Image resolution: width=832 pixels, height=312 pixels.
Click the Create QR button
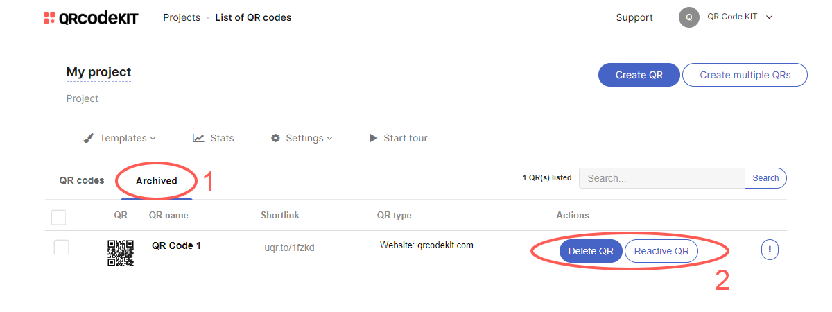[x=639, y=75]
